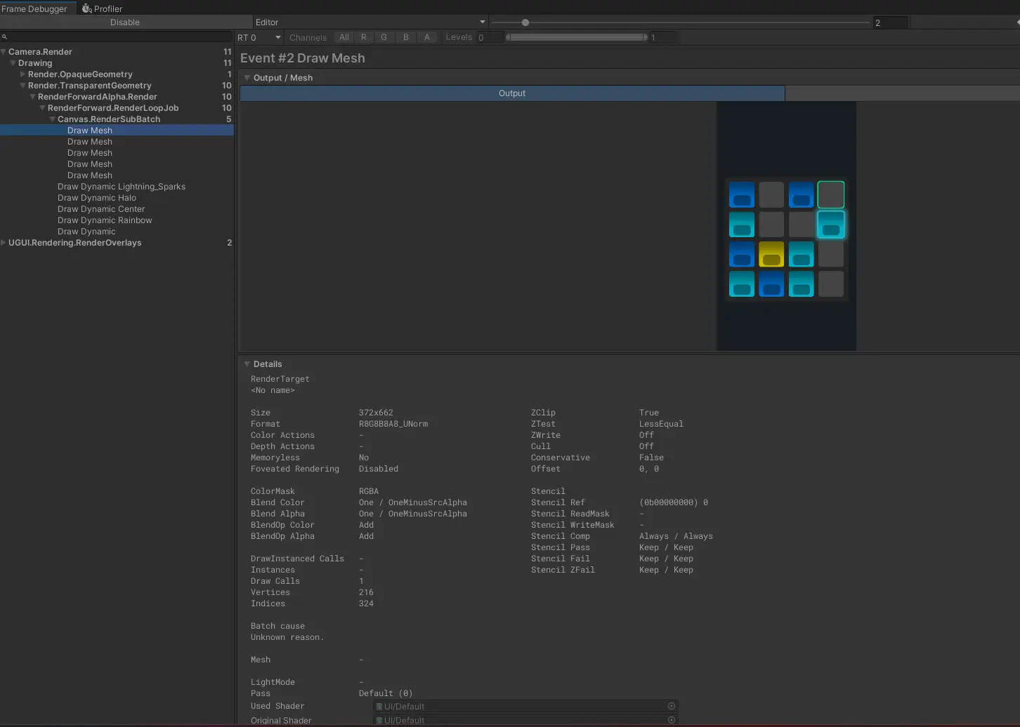Click the event number field showing 2
Screen dimensions: 1020x727
(x=889, y=22)
